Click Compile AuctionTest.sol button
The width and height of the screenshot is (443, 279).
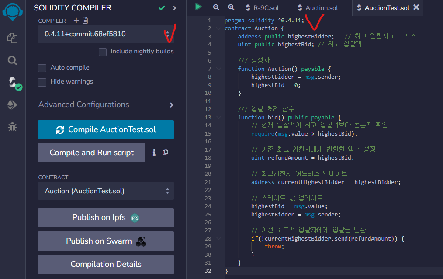pos(106,130)
